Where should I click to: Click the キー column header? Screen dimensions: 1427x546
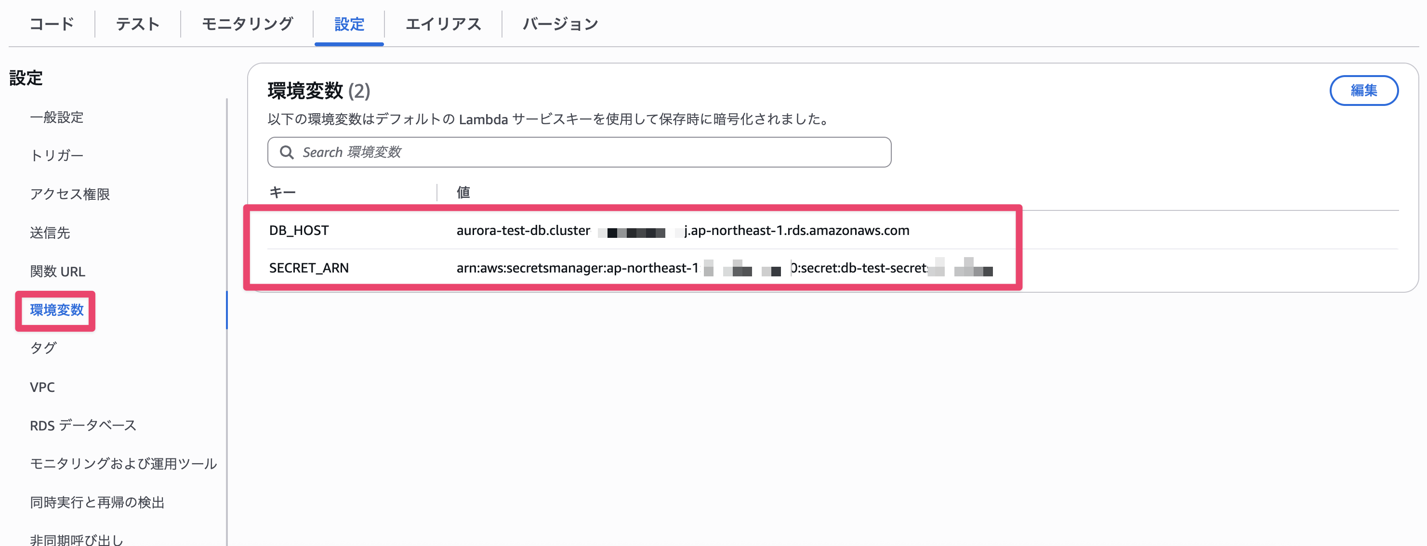point(282,192)
